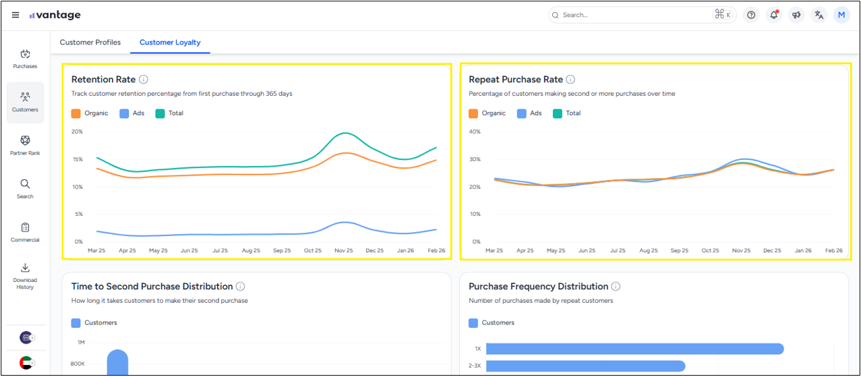Switch to the Customer Profiles tab
The height and width of the screenshot is (377, 861).
[90, 42]
